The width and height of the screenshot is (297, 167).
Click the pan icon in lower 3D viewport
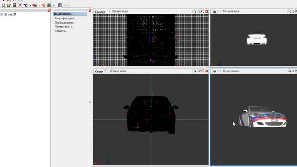coord(293,71)
